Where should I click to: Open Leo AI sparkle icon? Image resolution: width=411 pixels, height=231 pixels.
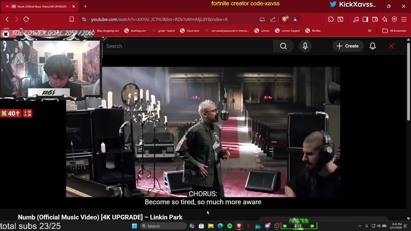385,19
